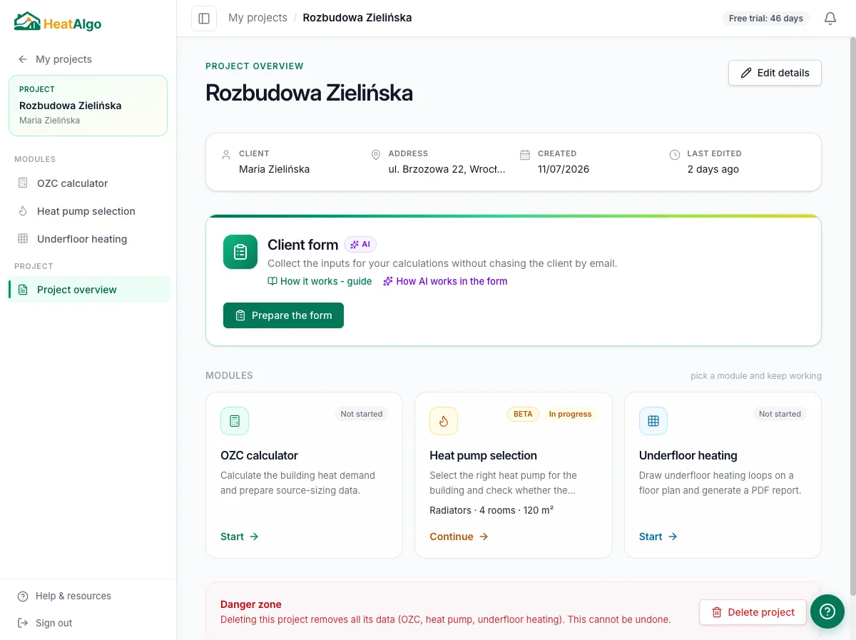Screen dimensions: 856x640
Task: Open Help & resources
Action: [64, 596]
